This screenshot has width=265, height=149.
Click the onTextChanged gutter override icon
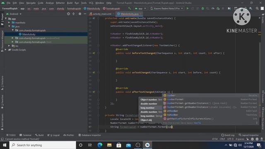[94, 72]
